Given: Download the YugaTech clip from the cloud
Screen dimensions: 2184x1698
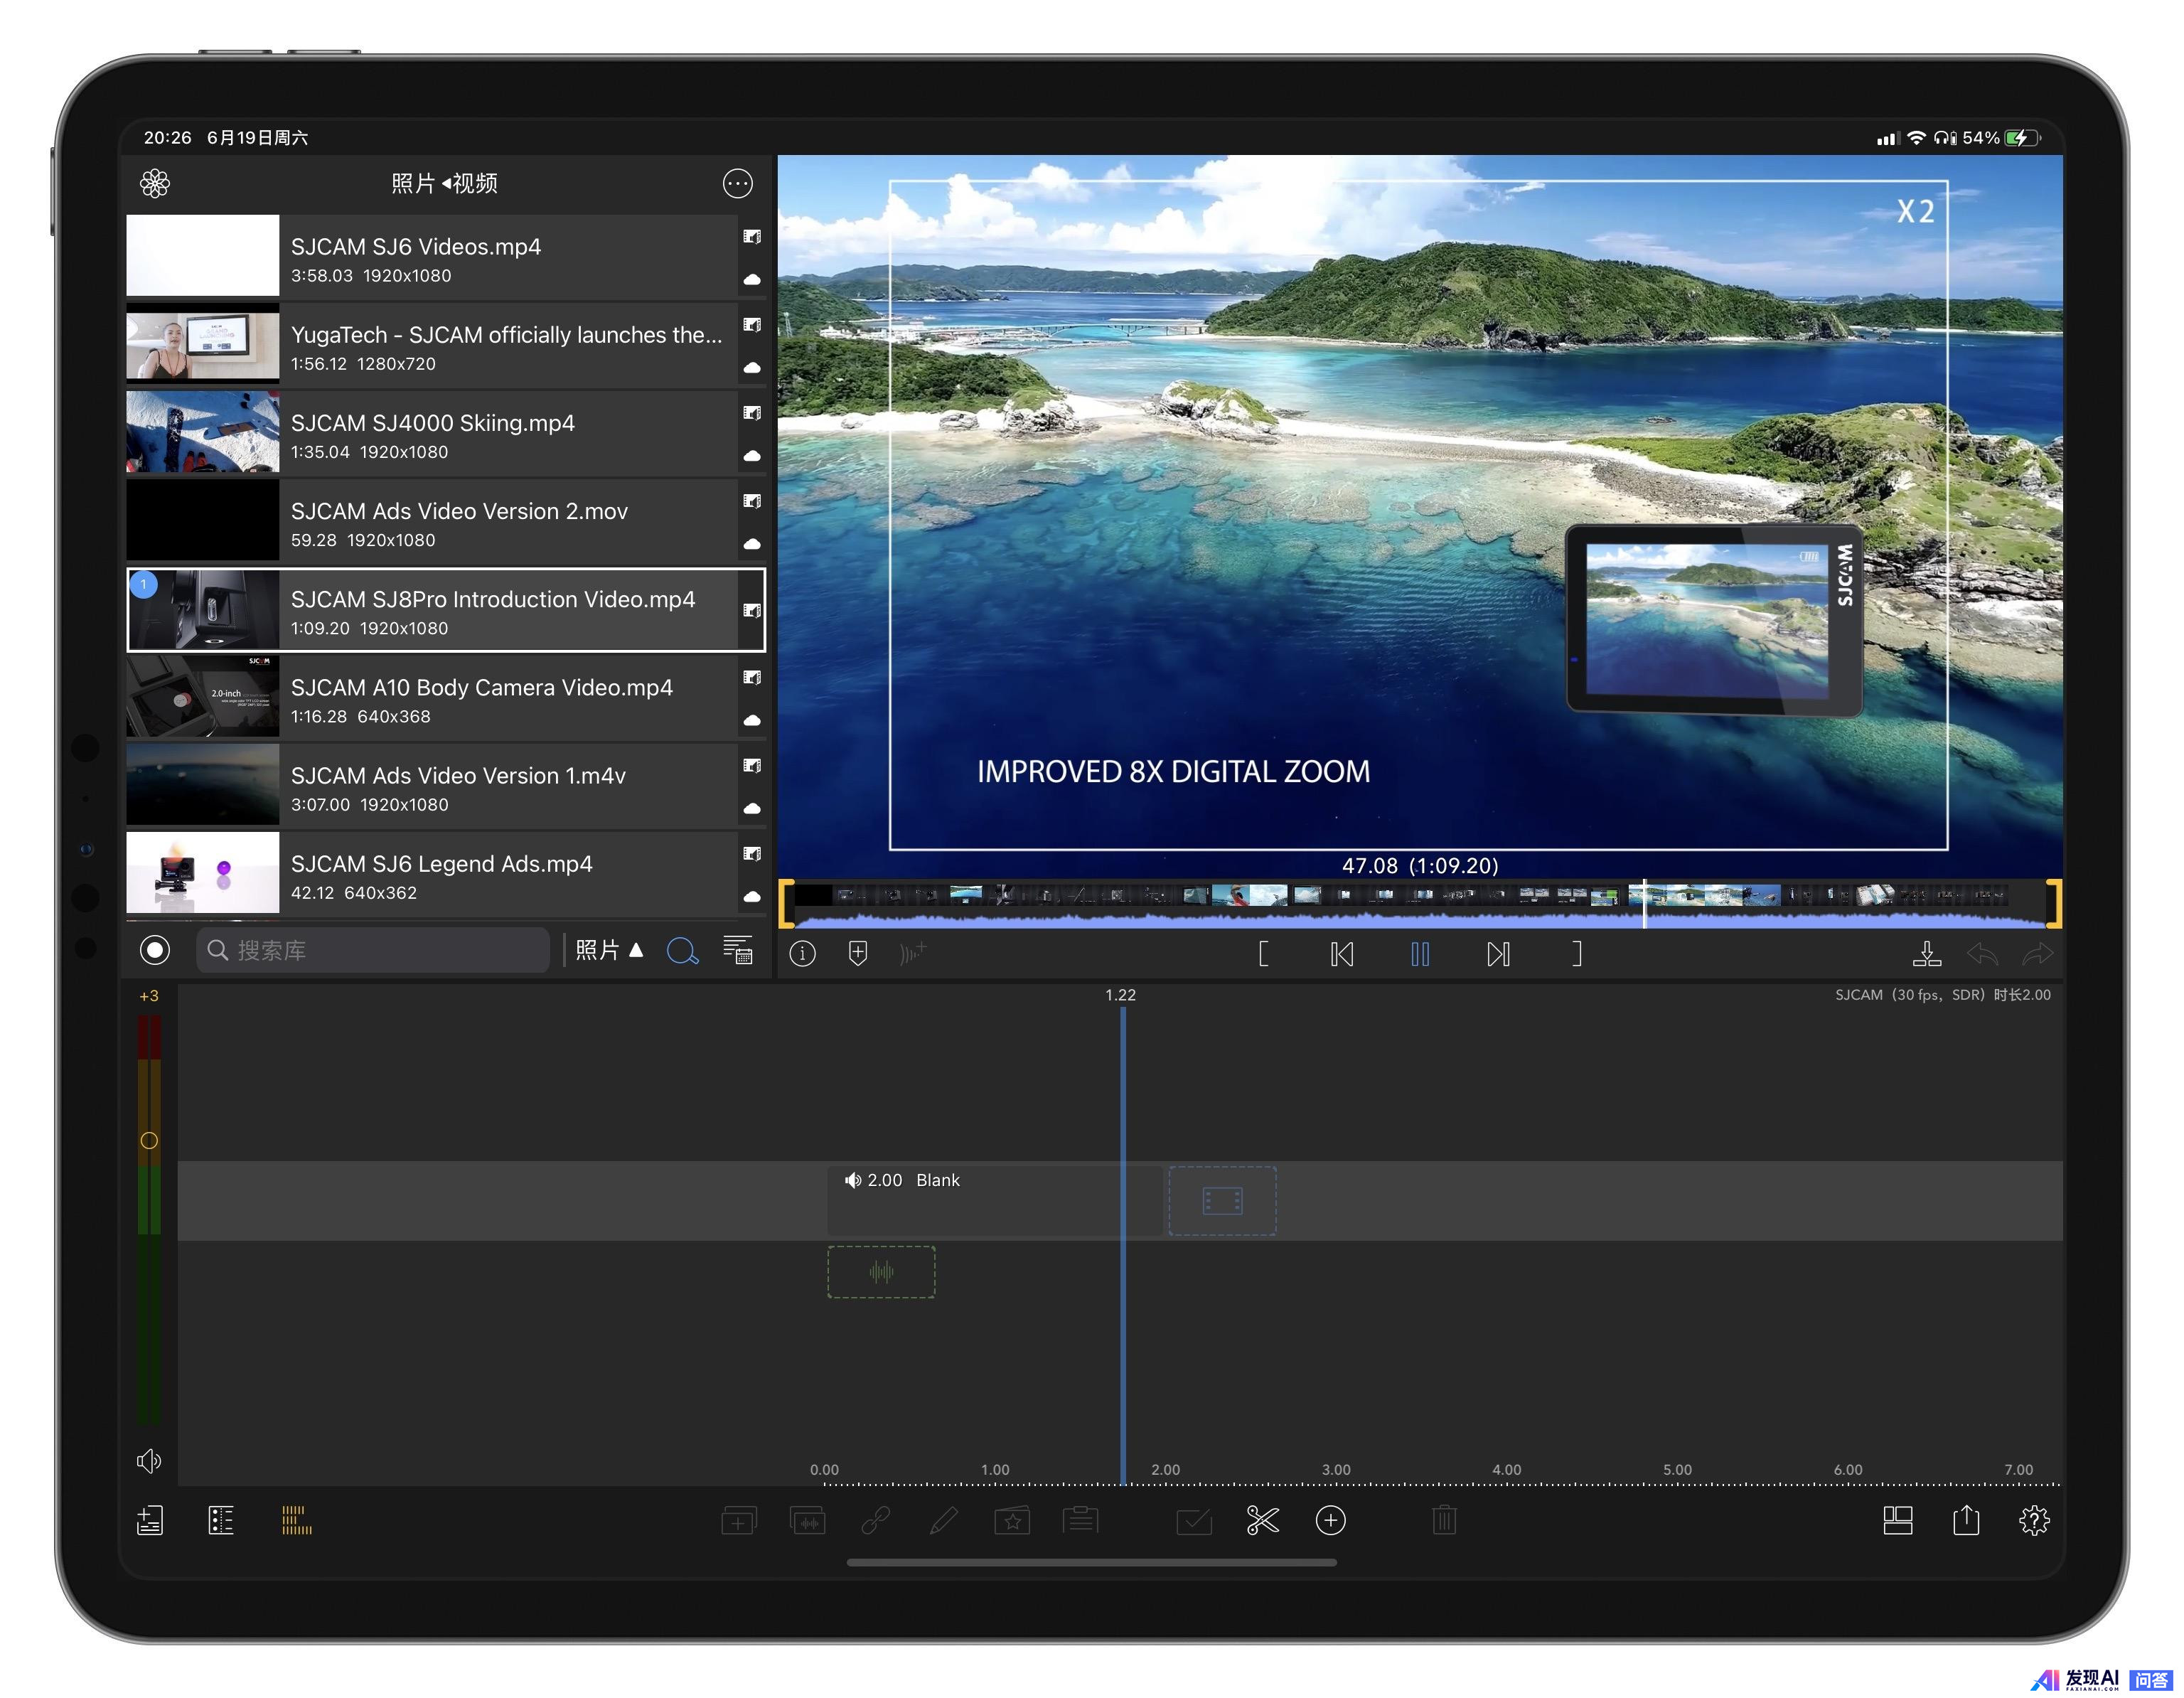Looking at the screenshot, I should pos(752,368).
